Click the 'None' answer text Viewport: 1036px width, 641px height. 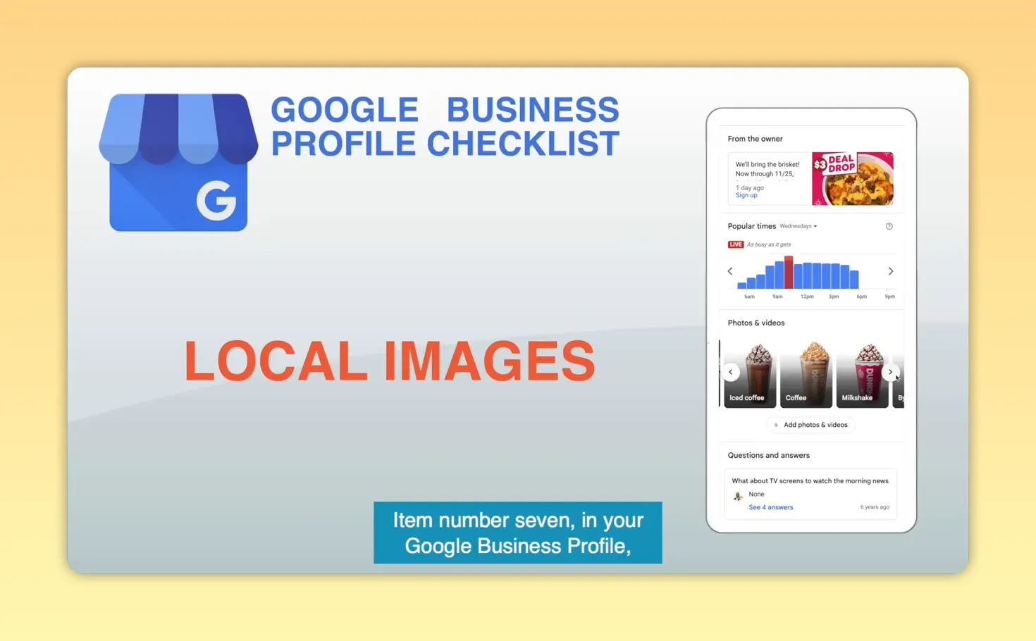[x=756, y=494]
